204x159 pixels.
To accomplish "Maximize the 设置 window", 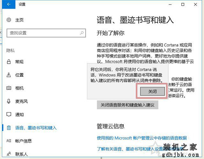I will 183,4.
